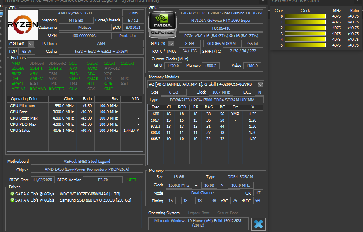Click the AMD Ryzen 5 3600 name field
Screen dimensions: 363x232
75,13
